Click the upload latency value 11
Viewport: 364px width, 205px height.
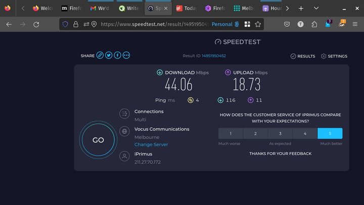(259, 100)
